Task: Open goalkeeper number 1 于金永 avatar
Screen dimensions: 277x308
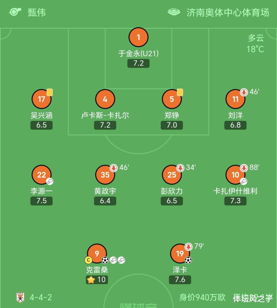Action: [x=138, y=37]
